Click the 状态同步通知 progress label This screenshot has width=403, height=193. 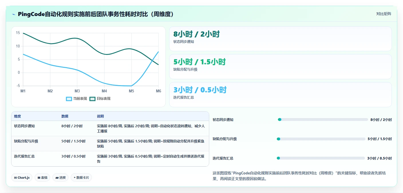pos(223,120)
